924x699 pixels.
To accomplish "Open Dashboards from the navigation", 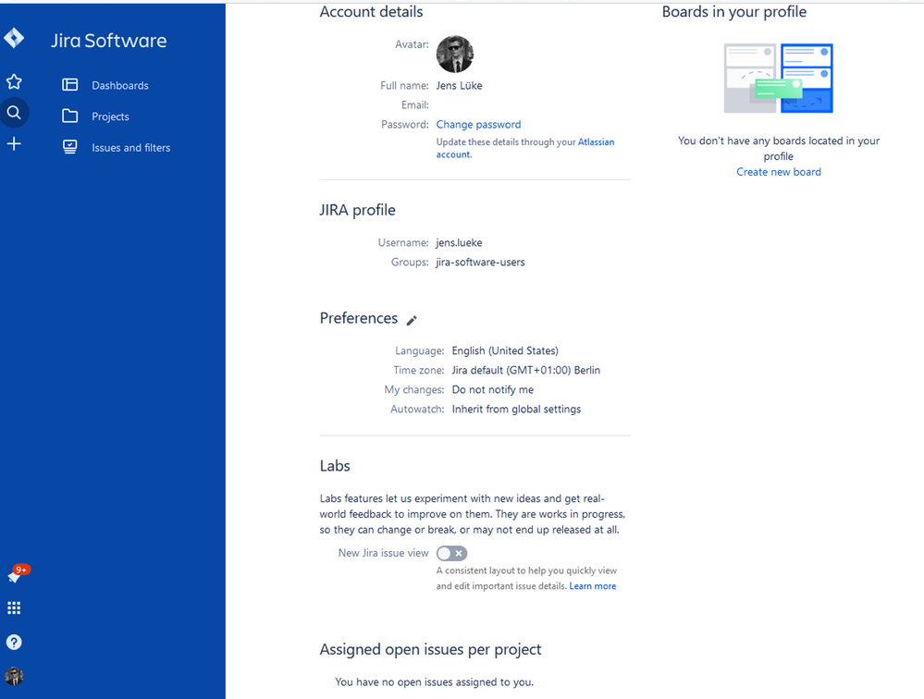I will 120,85.
